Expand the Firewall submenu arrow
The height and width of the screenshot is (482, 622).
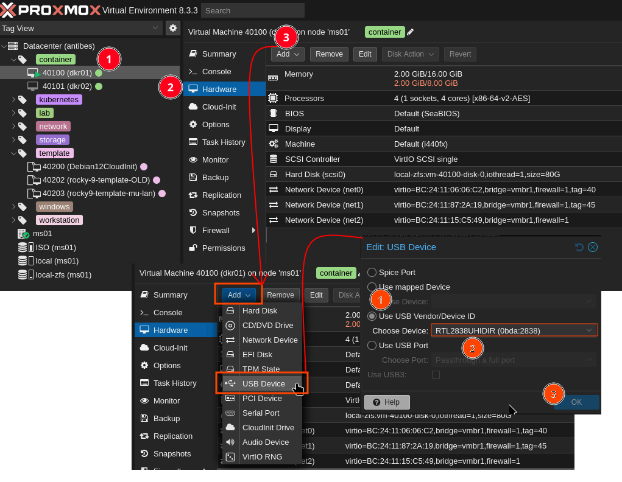253,230
